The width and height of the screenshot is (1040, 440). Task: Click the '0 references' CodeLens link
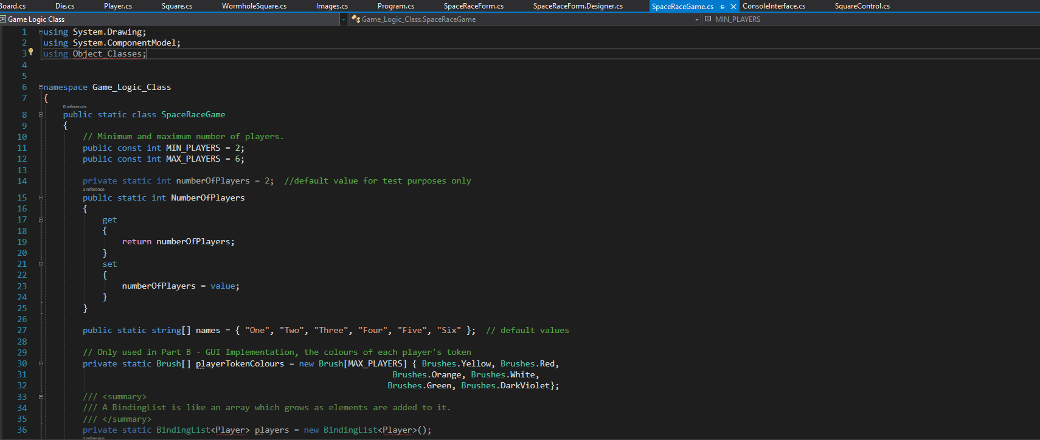click(75, 107)
